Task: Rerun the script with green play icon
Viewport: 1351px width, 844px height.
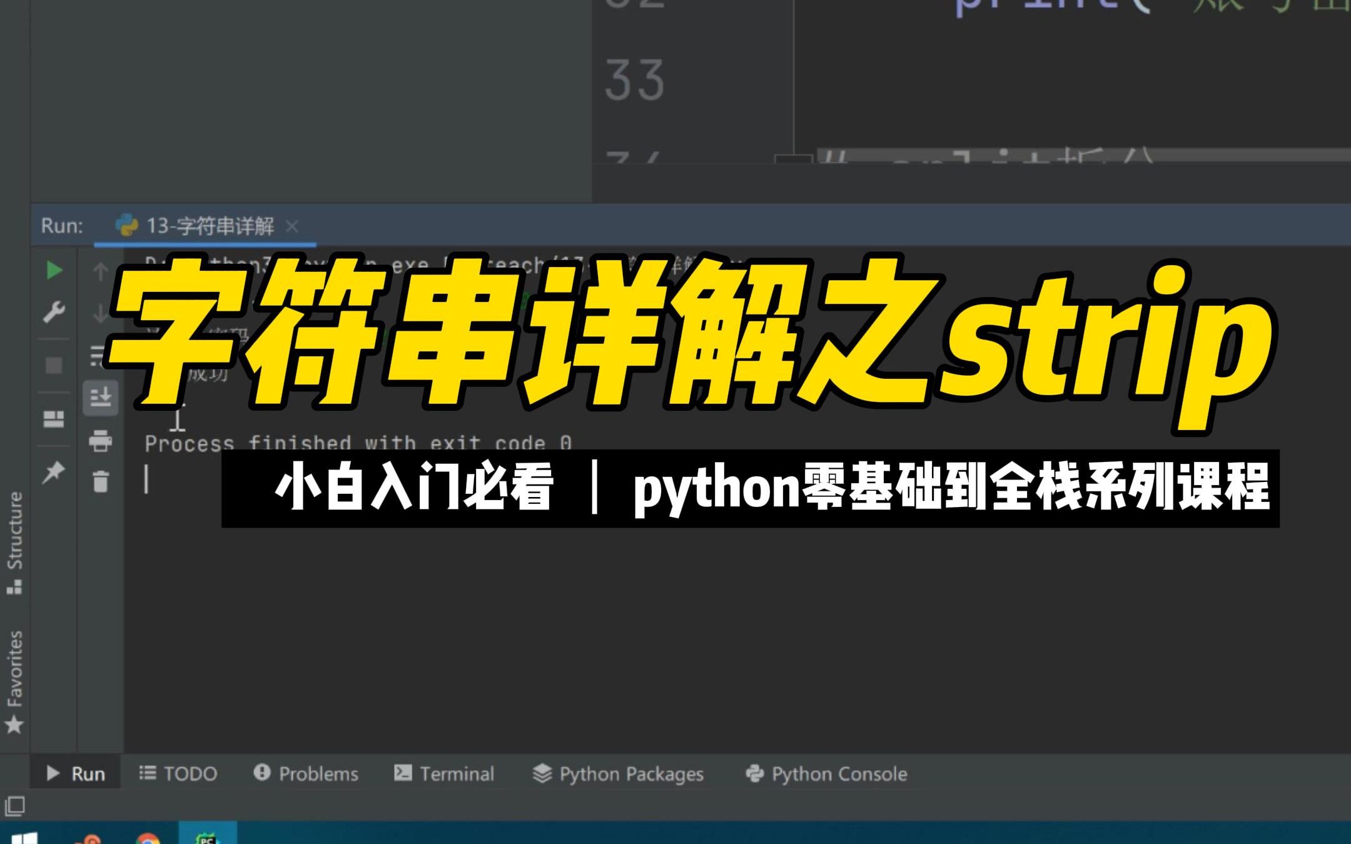Action: point(54,271)
